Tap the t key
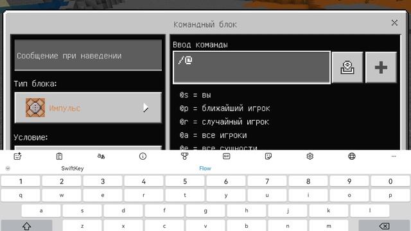The width and height of the screenshot is (411, 231). (x=185, y=195)
